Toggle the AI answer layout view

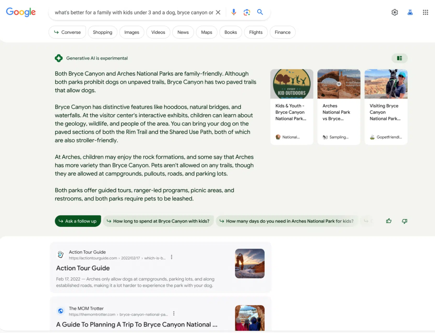point(399,58)
